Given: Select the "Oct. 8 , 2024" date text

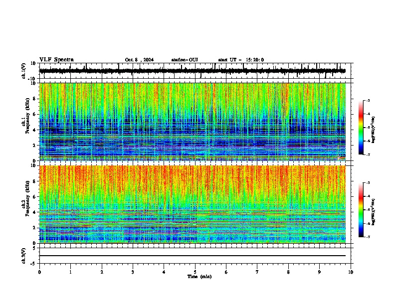Looking at the screenshot, I should [139, 60].
